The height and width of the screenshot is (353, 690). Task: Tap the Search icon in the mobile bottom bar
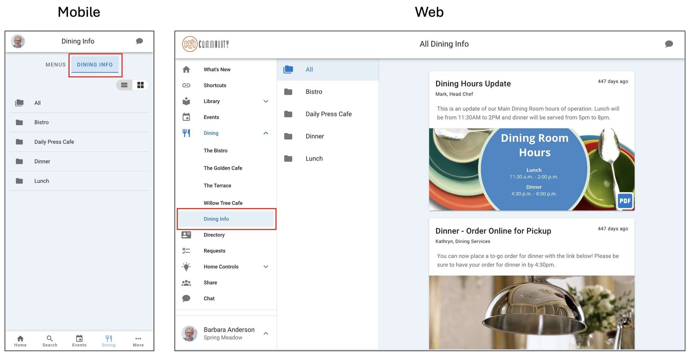click(50, 340)
